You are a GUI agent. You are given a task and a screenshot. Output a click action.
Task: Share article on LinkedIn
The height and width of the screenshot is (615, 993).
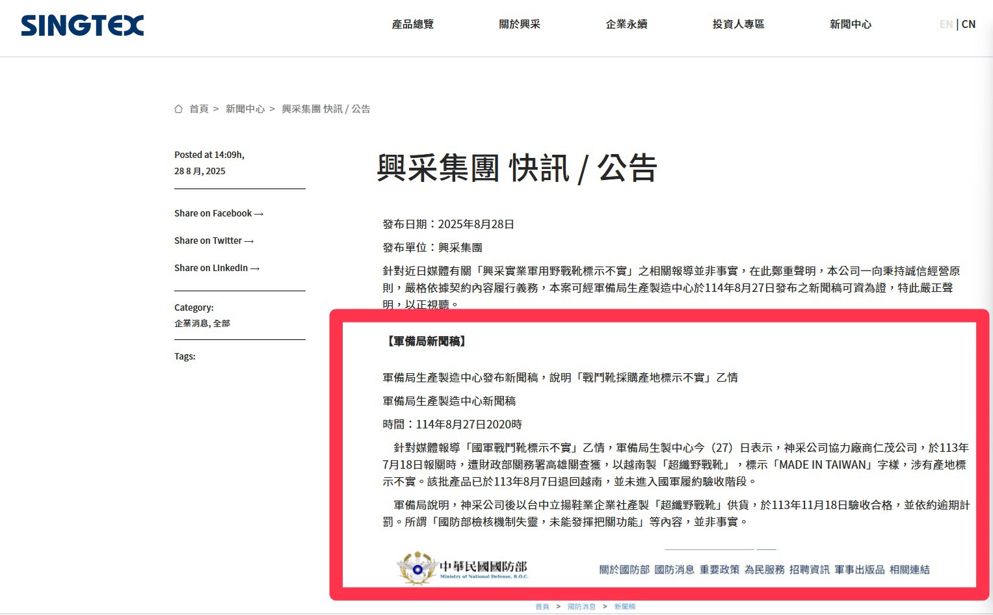(x=217, y=268)
